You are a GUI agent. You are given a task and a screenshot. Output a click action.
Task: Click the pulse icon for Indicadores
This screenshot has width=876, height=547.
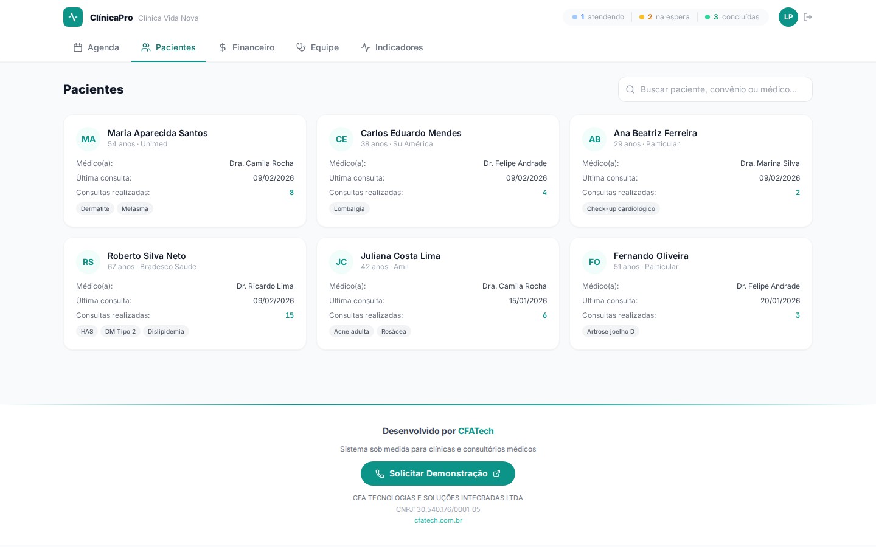click(366, 47)
